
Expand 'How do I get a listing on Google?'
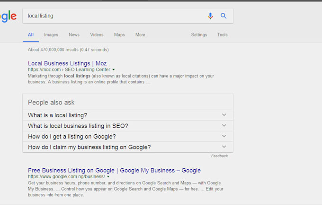tap(128, 136)
